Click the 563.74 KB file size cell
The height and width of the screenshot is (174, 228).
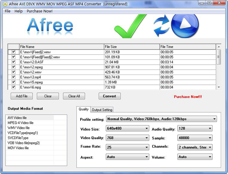pyautogui.click(x=132, y=77)
